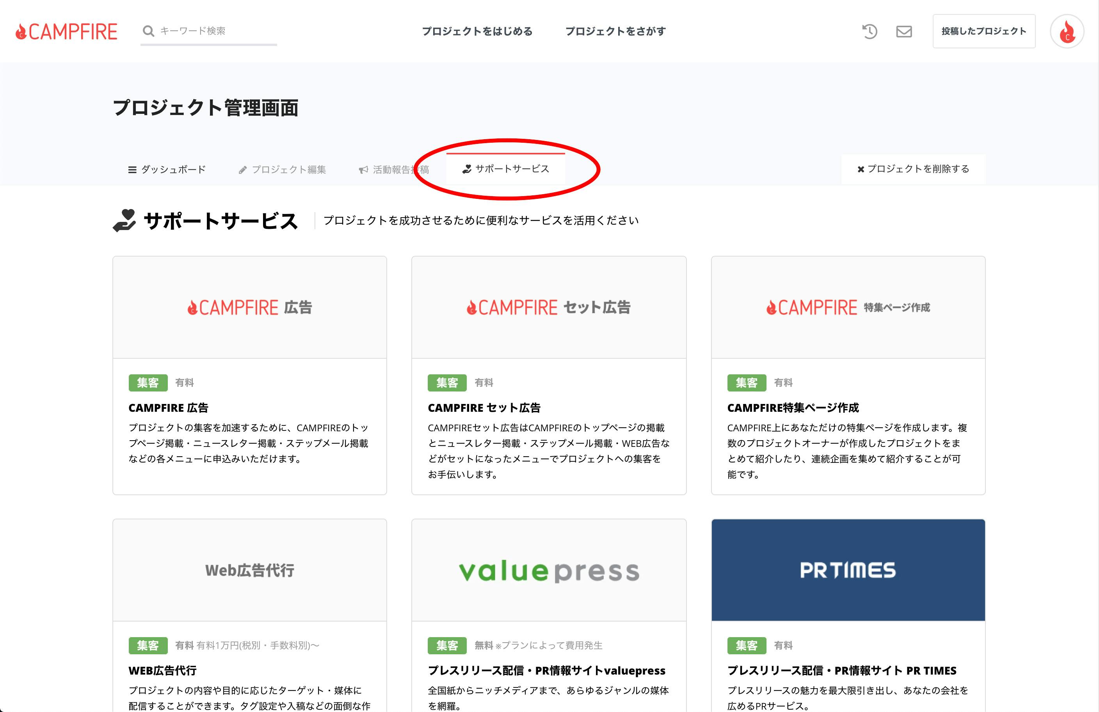Click the pencil icon beside プロジェクト編集
The image size is (1099, 712).
242,169
